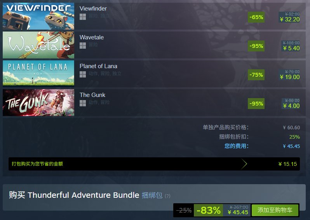Click the Planet of Lana title link

(98, 66)
